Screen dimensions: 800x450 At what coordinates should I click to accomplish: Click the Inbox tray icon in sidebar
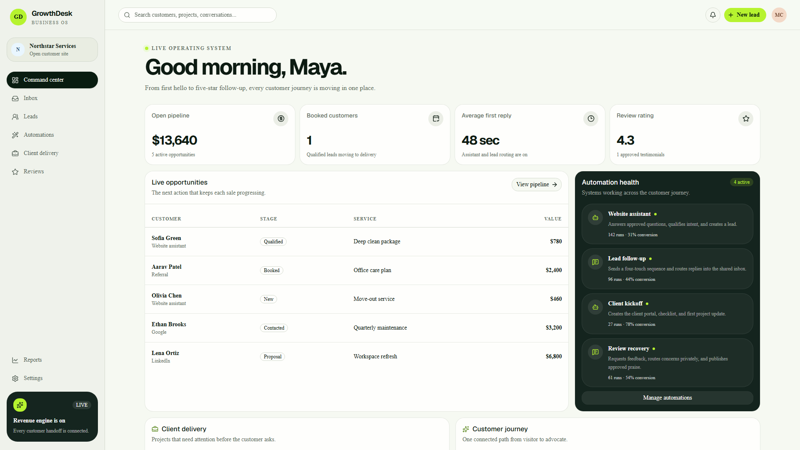coord(15,99)
